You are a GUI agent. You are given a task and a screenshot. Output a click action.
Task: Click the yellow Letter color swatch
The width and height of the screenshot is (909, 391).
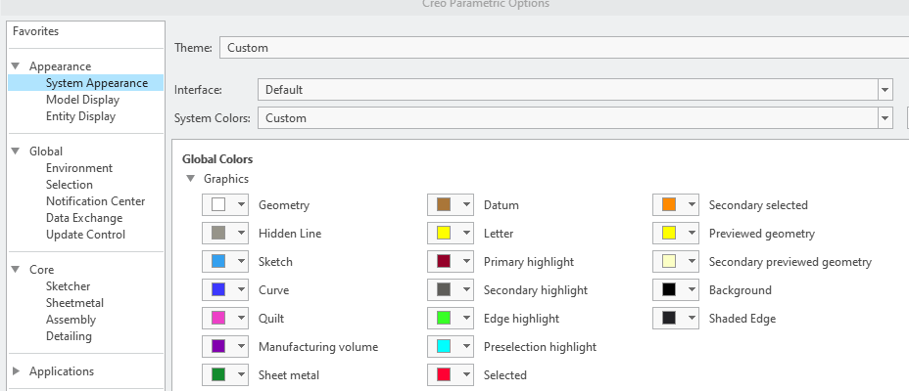click(x=443, y=234)
